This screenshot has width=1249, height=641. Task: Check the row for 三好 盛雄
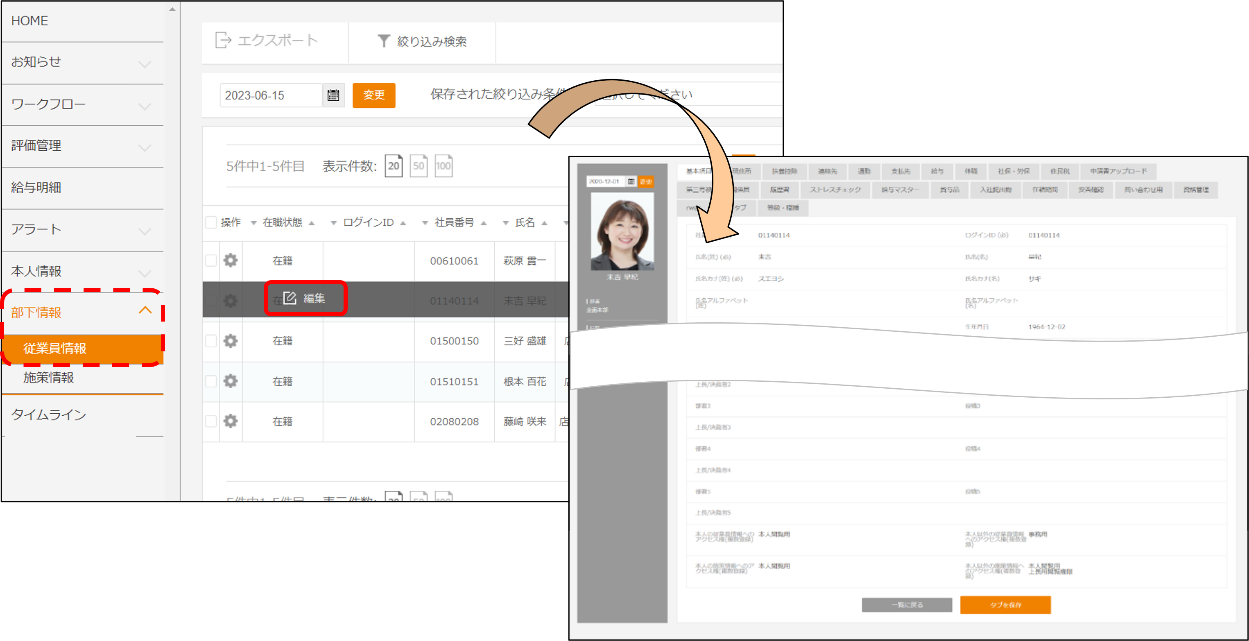pyautogui.click(x=211, y=341)
